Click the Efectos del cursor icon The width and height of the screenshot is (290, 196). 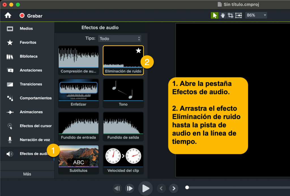10,126
